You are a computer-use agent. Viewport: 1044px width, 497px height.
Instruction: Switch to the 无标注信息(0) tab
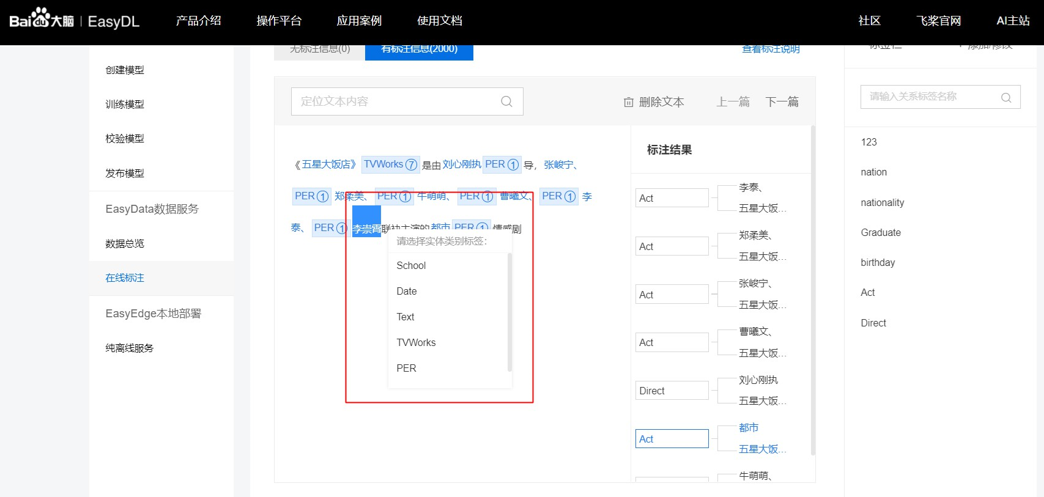(320, 51)
